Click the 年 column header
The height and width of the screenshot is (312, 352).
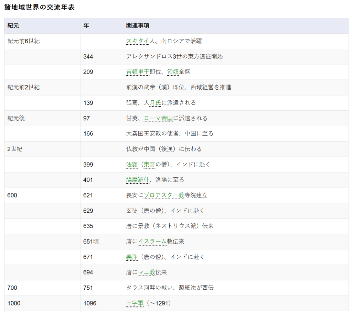tap(86, 26)
